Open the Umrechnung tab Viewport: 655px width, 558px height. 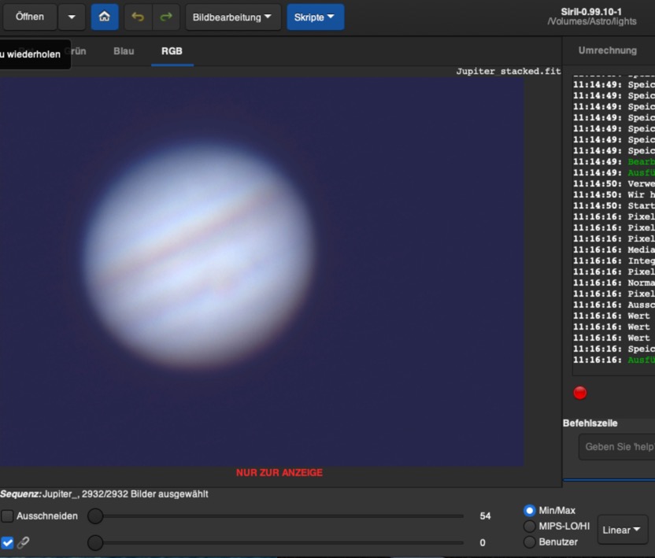(x=607, y=50)
